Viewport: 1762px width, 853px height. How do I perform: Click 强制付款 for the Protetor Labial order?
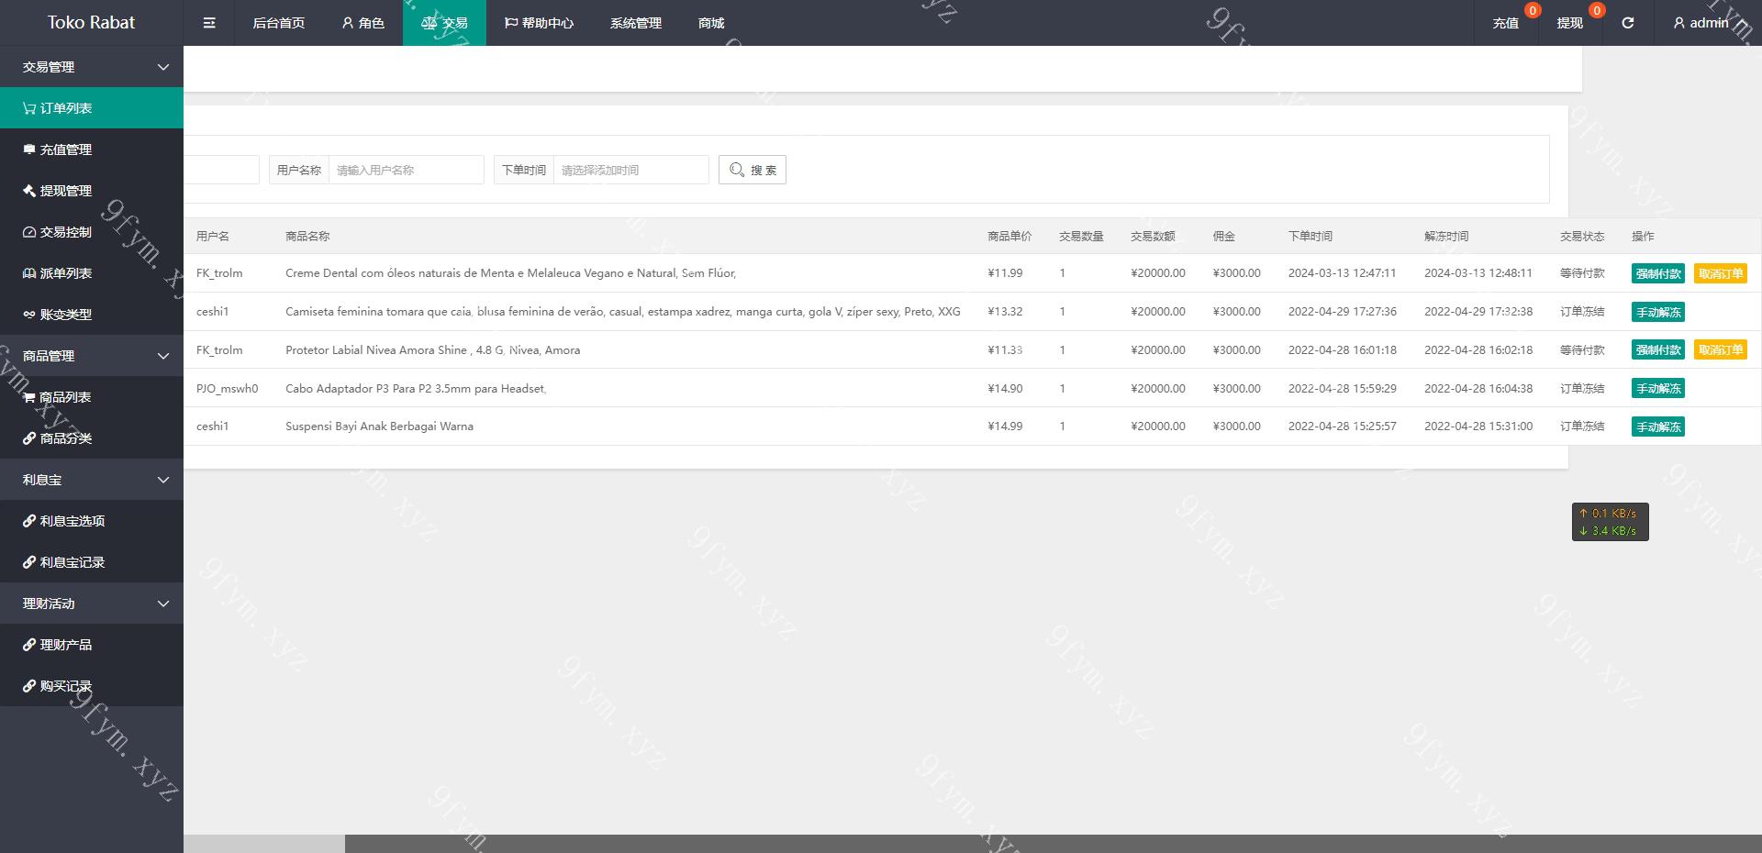(1658, 349)
